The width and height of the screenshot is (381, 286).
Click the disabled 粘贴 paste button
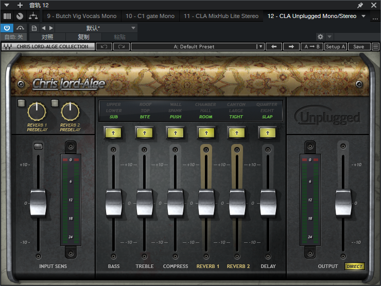pyautogui.click(x=119, y=37)
